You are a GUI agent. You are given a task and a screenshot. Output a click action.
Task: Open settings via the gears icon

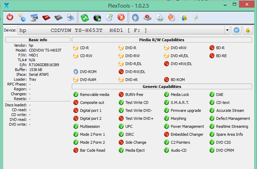(22, 18)
